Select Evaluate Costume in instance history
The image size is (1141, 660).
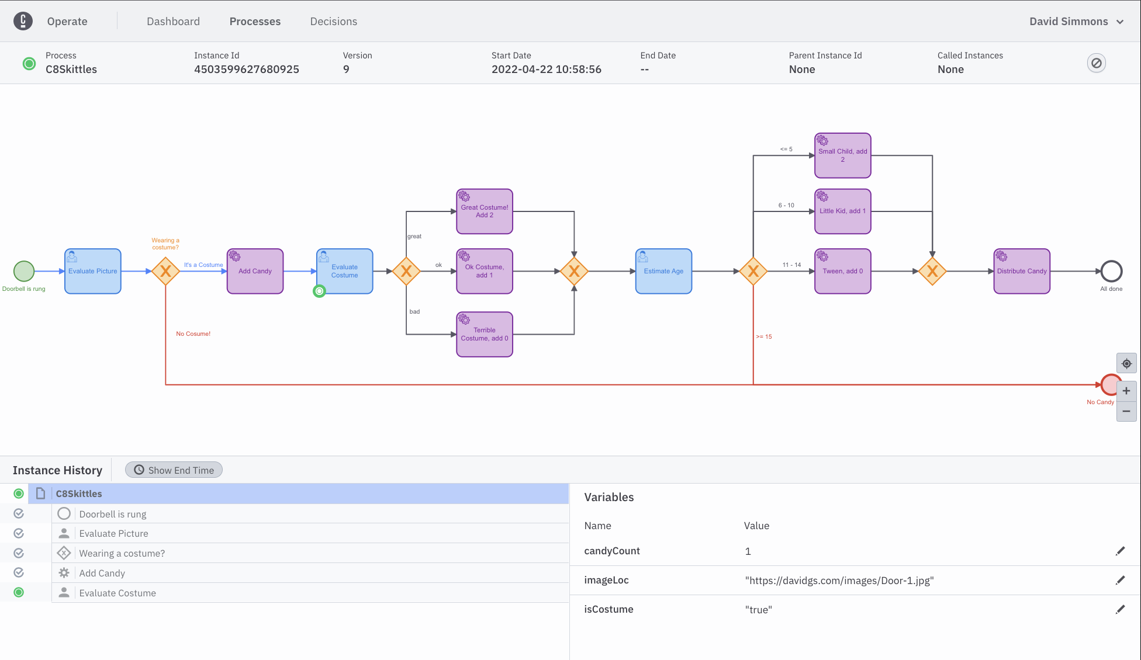117,593
